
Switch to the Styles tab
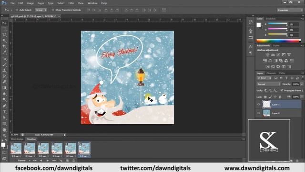pos(276,46)
